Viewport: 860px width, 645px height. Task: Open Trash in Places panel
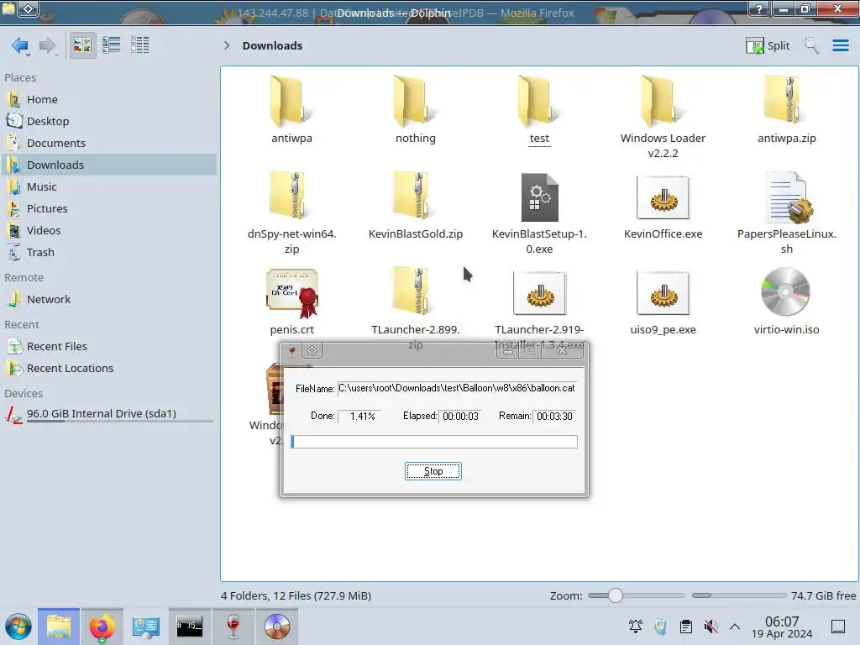click(109, 252)
